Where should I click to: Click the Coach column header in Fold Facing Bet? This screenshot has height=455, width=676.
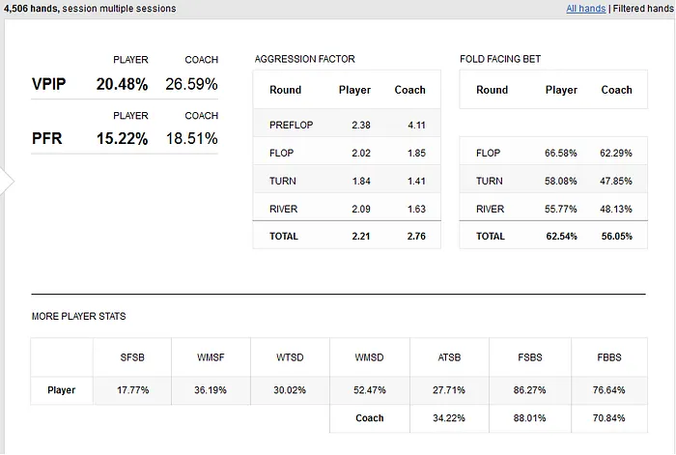click(x=616, y=90)
